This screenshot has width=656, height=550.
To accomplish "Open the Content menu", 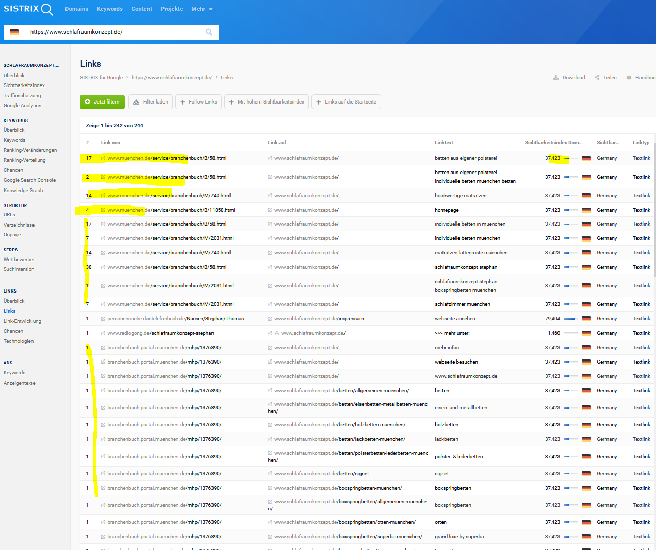I will [141, 9].
